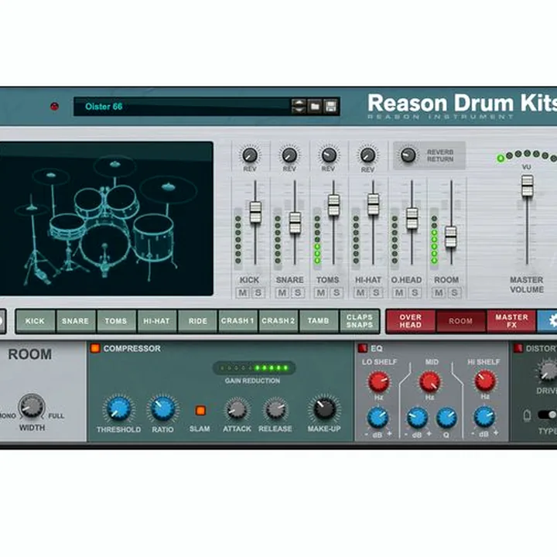
Task: Select the HI-HAT tab
Action: tap(156, 321)
